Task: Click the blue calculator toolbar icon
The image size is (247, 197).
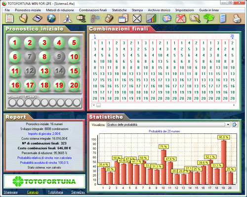Action: coord(223,18)
